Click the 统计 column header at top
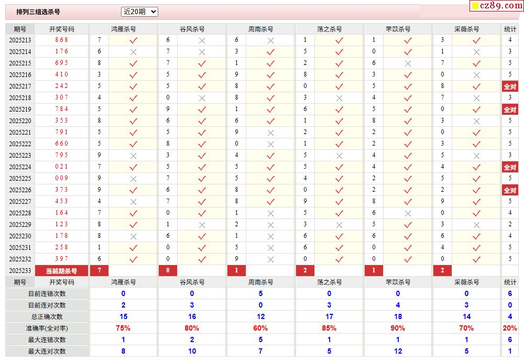Image resolution: width=524 pixels, height=362 pixels. [510, 29]
